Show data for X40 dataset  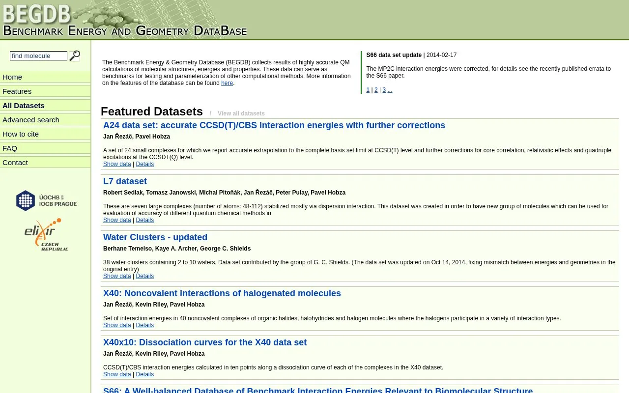(x=117, y=325)
